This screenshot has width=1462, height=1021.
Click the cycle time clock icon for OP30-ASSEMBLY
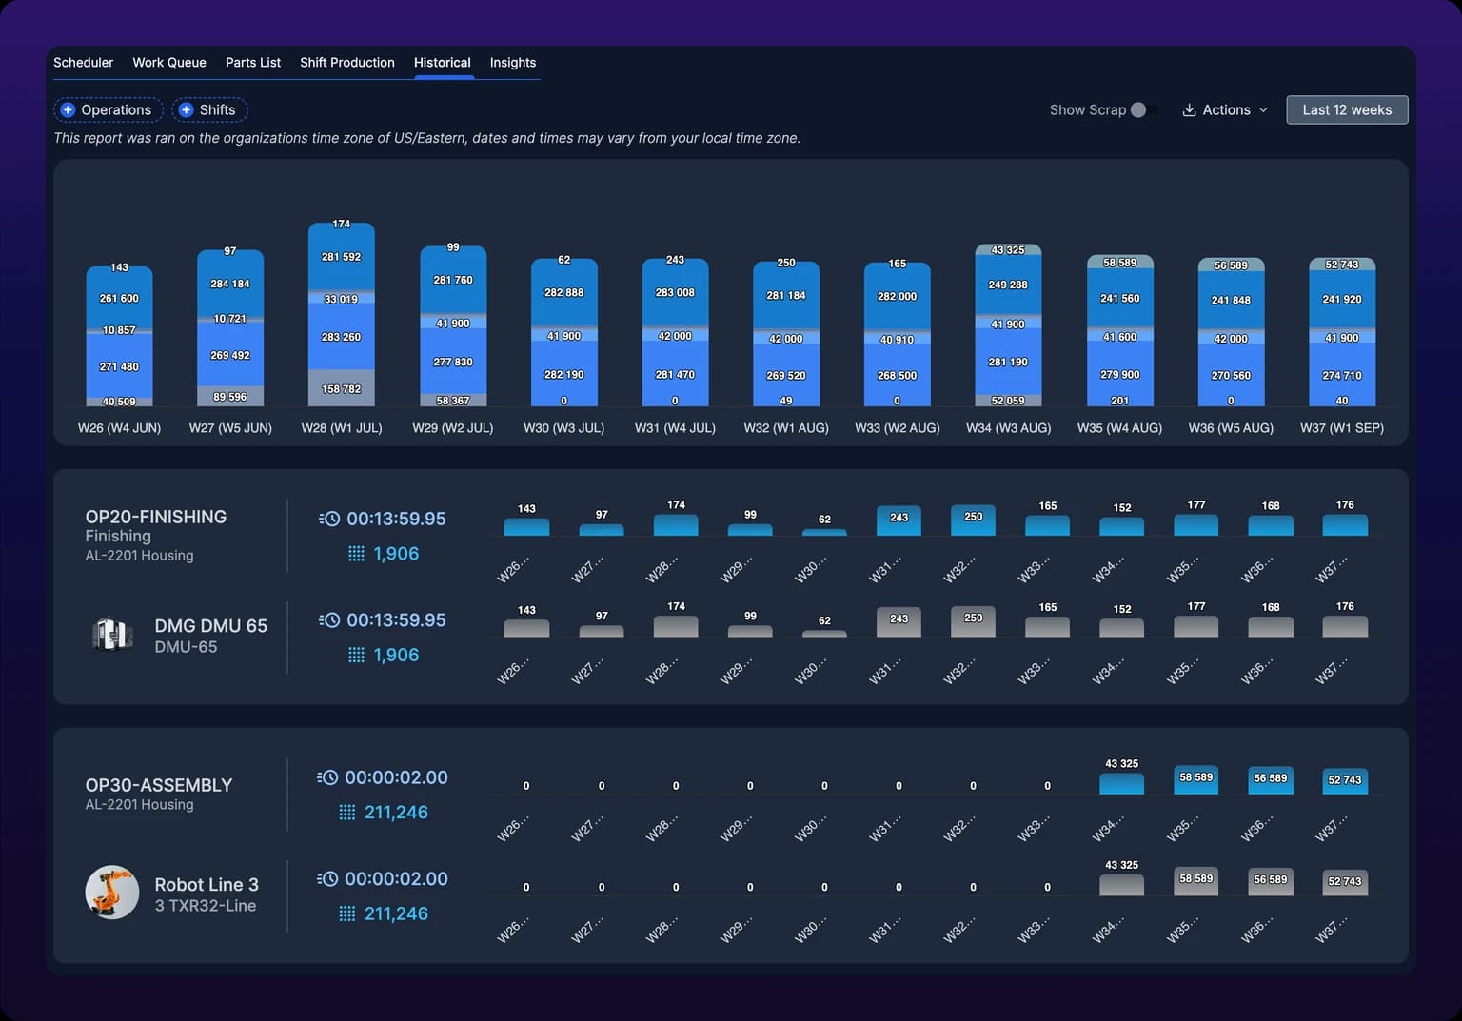tap(327, 777)
